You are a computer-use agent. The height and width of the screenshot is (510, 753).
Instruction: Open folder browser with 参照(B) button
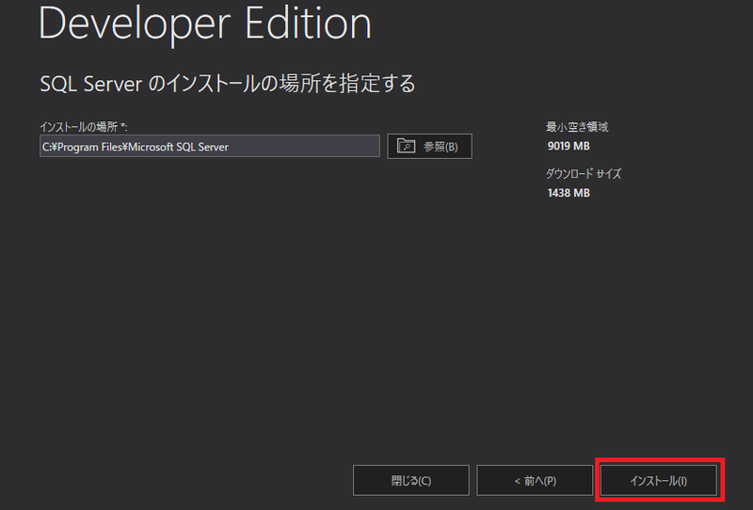(x=429, y=147)
